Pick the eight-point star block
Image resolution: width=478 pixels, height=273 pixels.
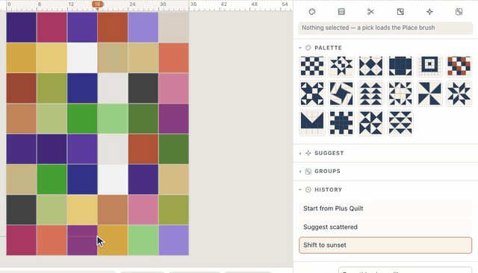click(x=459, y=94)
